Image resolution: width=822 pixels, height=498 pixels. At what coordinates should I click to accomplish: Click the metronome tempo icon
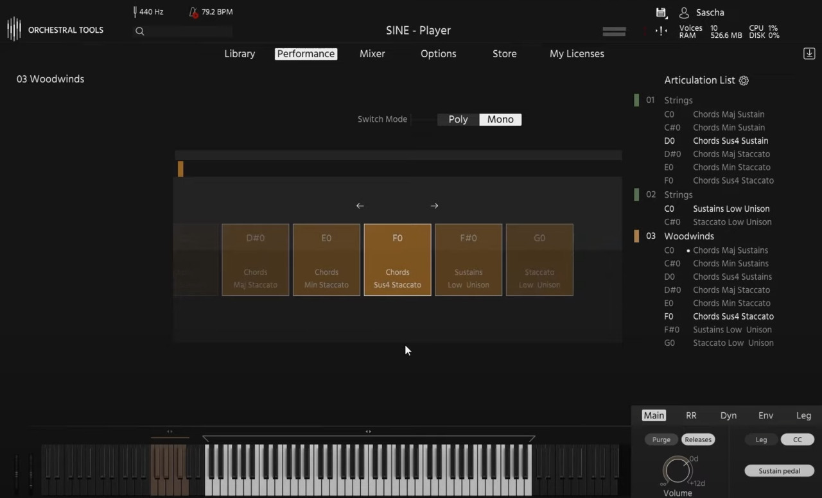tap(193, 12)
